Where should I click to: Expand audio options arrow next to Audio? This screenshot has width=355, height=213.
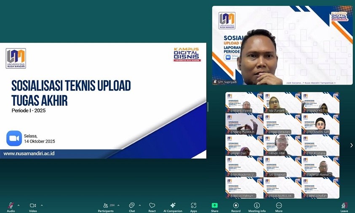[19, 205]
